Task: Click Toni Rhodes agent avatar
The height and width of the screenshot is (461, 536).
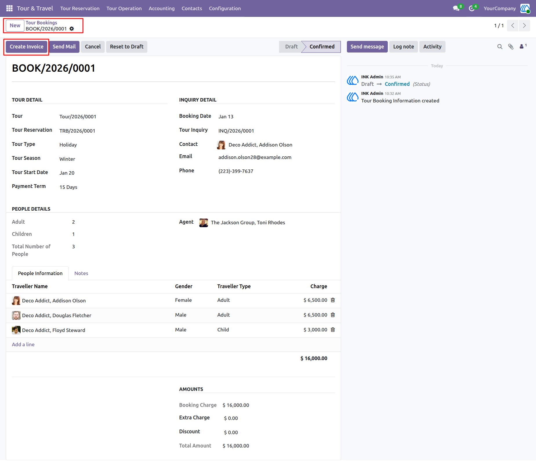Action: click(x=204, y=223)
